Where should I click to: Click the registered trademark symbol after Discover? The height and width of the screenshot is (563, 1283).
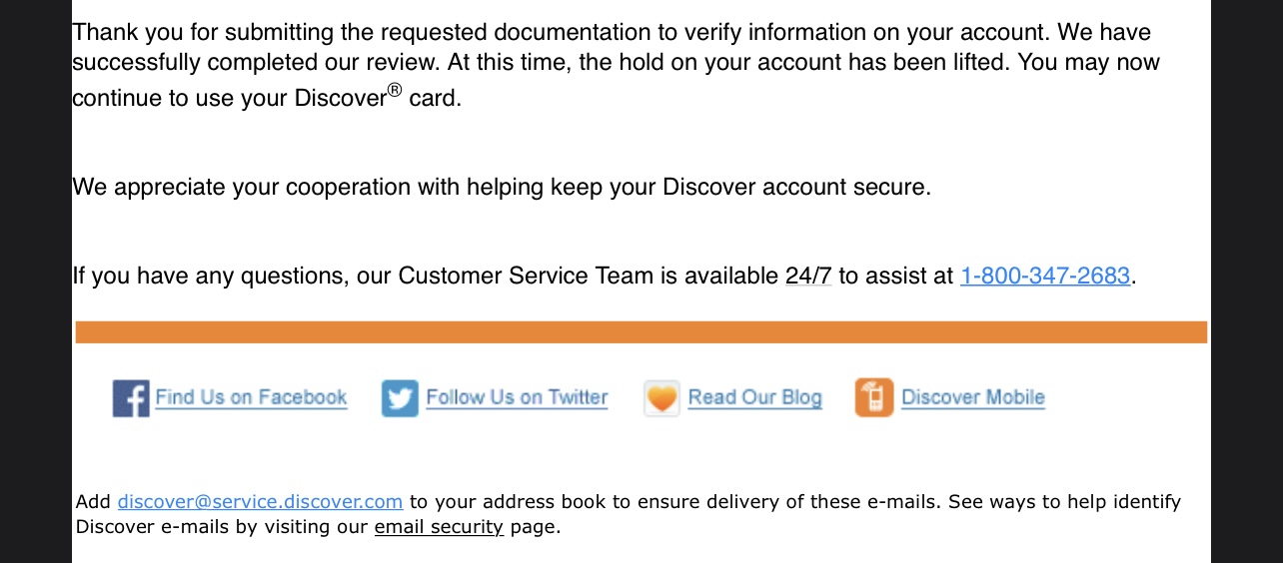(395, 91)
